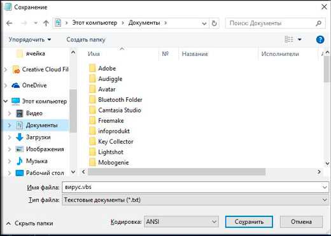Image resolution: width=331 pixels, height=236 pixels.
Task: Click Создать папку in the toolbar
Action: click(x=86, y=39)
